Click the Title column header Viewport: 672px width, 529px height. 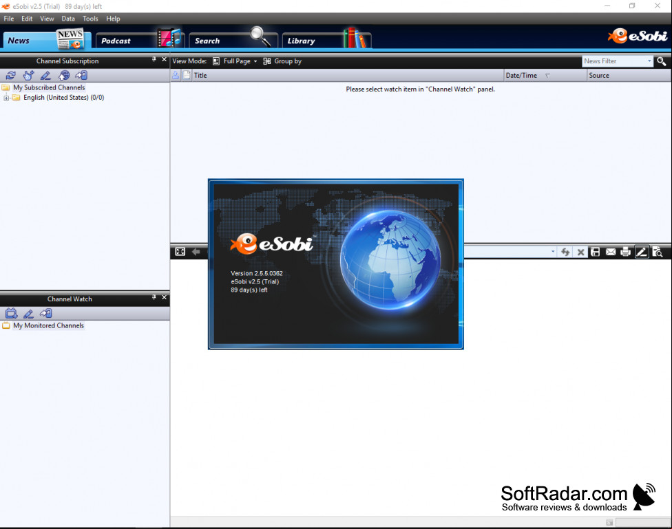pyautogui.click(x=348, y=76)
